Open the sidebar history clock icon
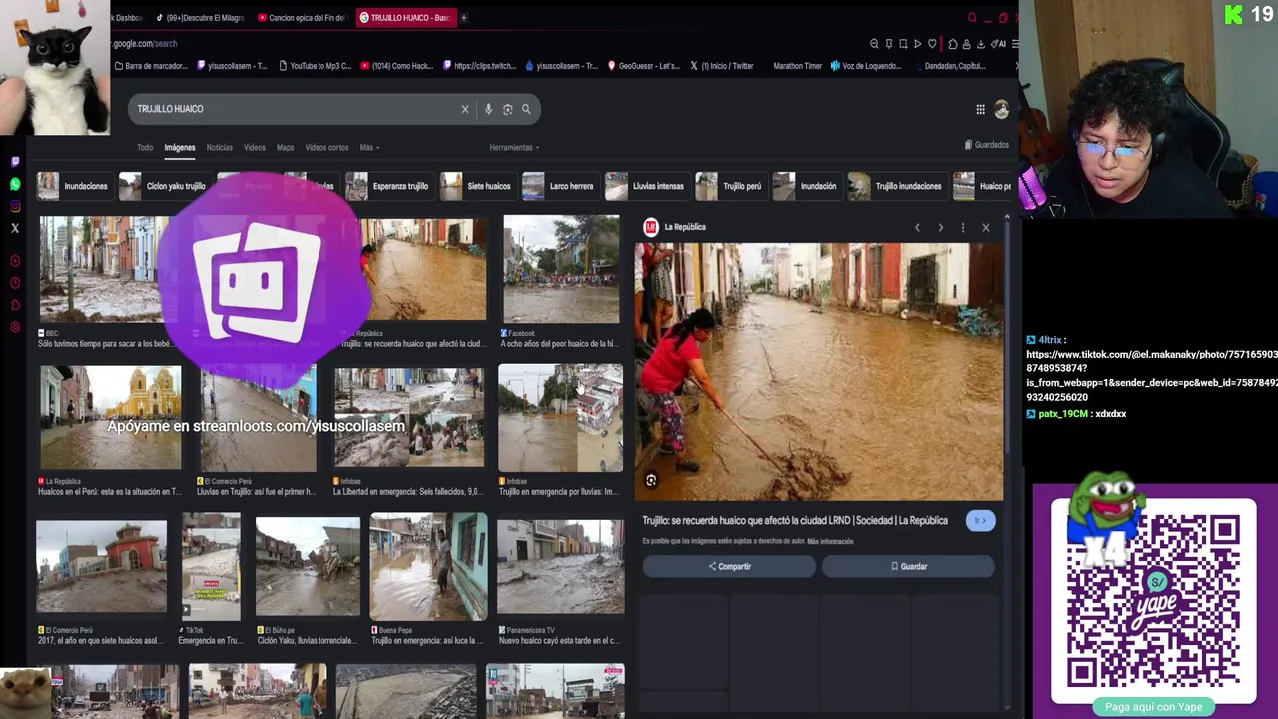Viewport: 1278px width, 719px height. tap(15, 283)
